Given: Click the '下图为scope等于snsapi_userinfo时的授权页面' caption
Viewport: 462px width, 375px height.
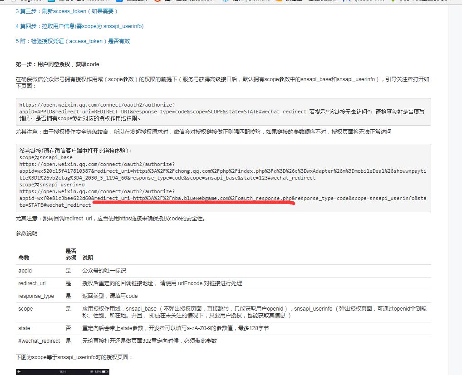Looking at the screenshot, I should [x=74, y=357].
